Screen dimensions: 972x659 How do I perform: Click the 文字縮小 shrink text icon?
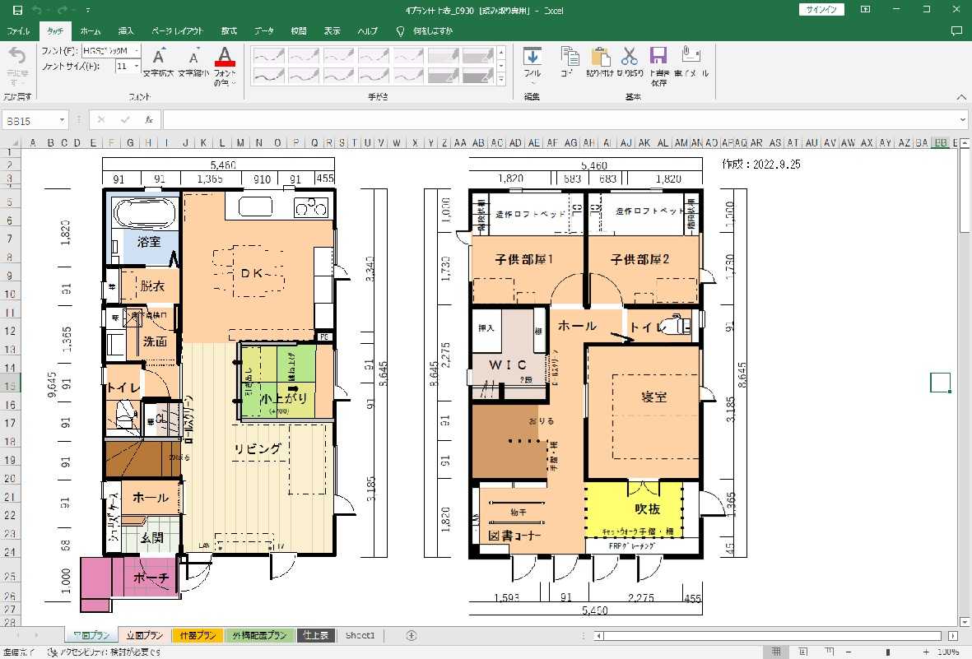pos(194,57)
